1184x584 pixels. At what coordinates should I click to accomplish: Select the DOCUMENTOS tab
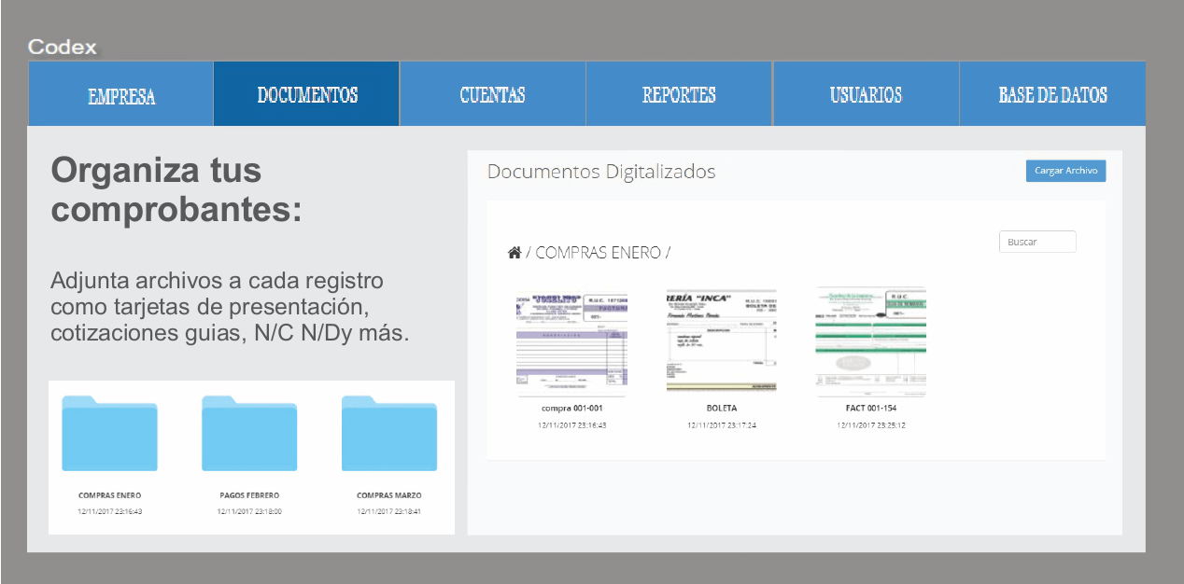(x=307, y=94)
